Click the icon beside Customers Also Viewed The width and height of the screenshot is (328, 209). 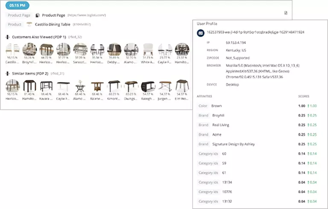(8, 37)
